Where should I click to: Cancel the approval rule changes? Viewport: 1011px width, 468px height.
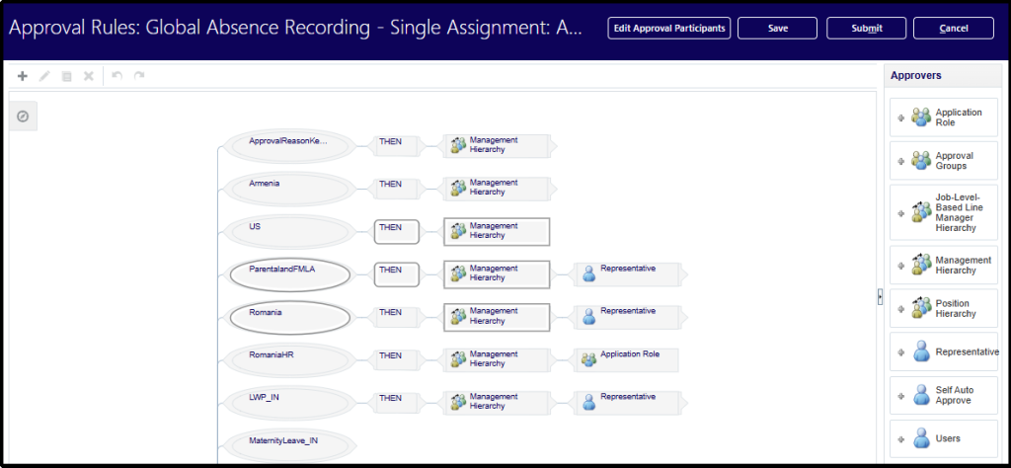[953, 28]
